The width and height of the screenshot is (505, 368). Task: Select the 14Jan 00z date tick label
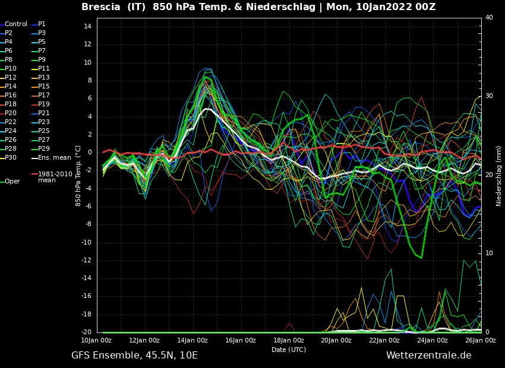tap(192, 341)
